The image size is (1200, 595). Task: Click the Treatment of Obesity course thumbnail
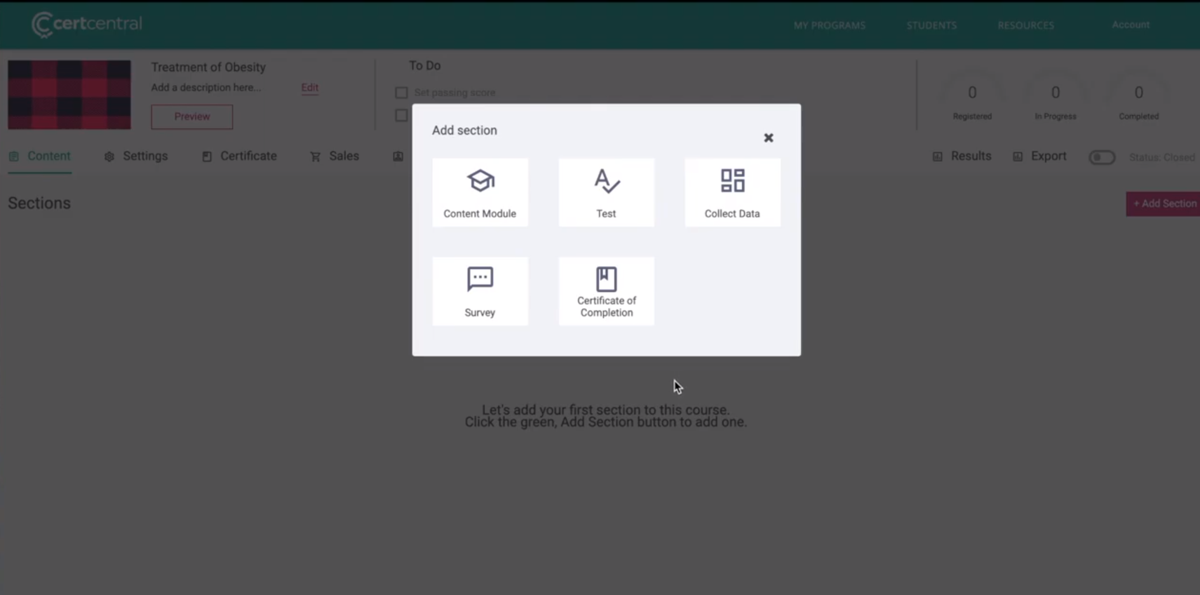(x=69, y=94)
